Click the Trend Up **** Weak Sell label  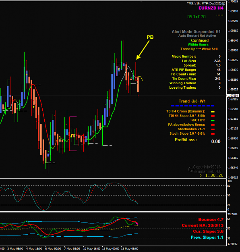199,49
